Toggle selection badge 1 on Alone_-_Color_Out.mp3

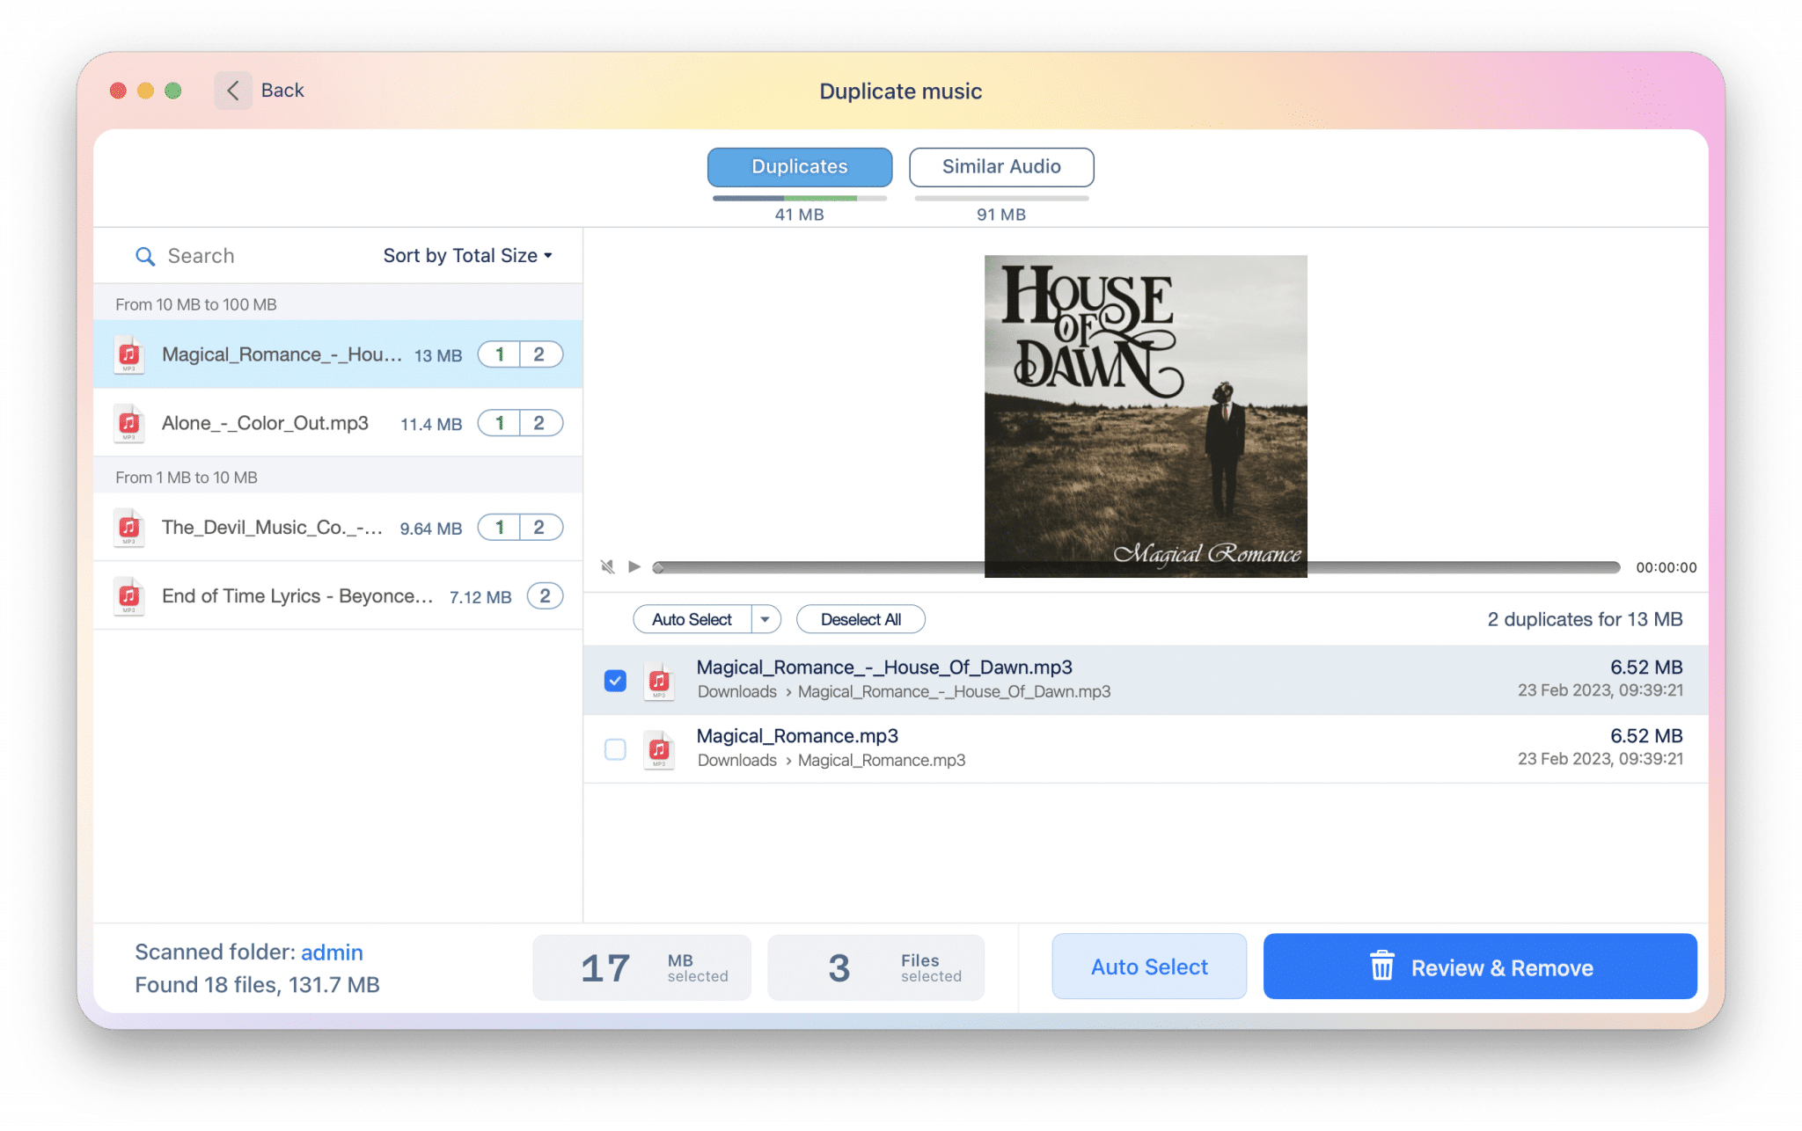pyautogui.click(x=499, y=423)
